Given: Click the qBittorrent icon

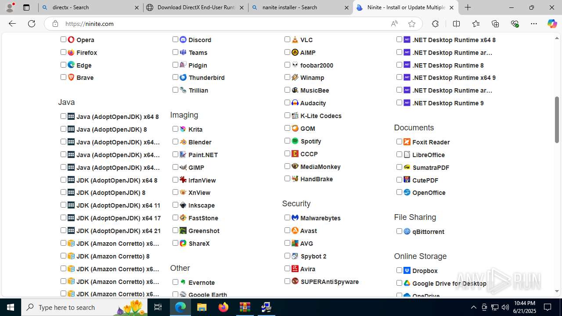Looking at the screenshot, I should coord(407,231).
